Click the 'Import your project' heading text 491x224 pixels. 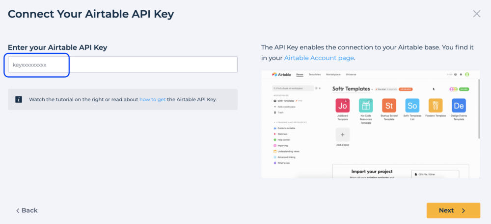pos(372,171)
